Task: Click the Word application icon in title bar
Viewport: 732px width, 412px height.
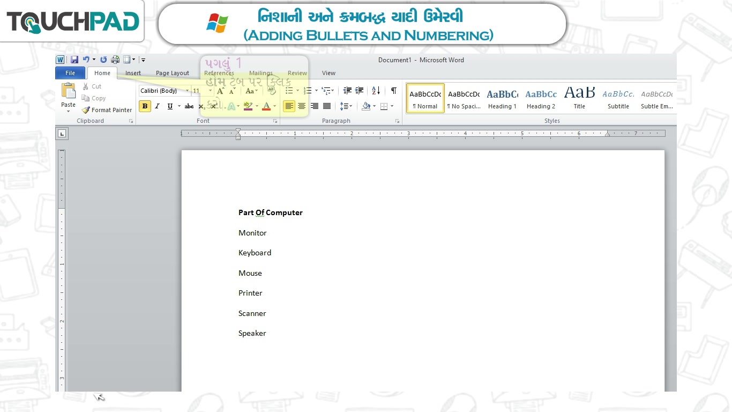Action: point(60,60)
